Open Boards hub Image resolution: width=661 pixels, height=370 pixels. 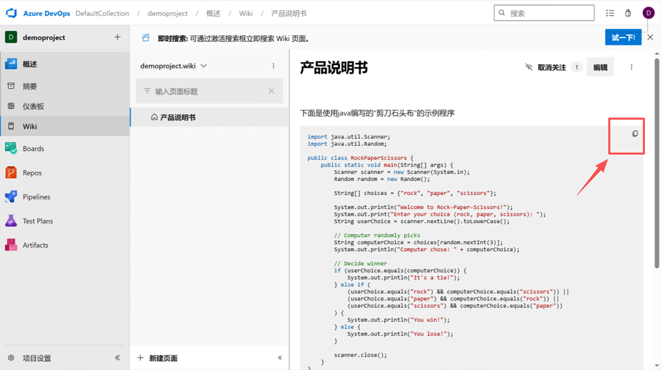pyautogui.click(x=65, y=149)
